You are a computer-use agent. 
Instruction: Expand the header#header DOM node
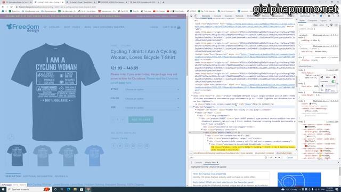(196, 110)
